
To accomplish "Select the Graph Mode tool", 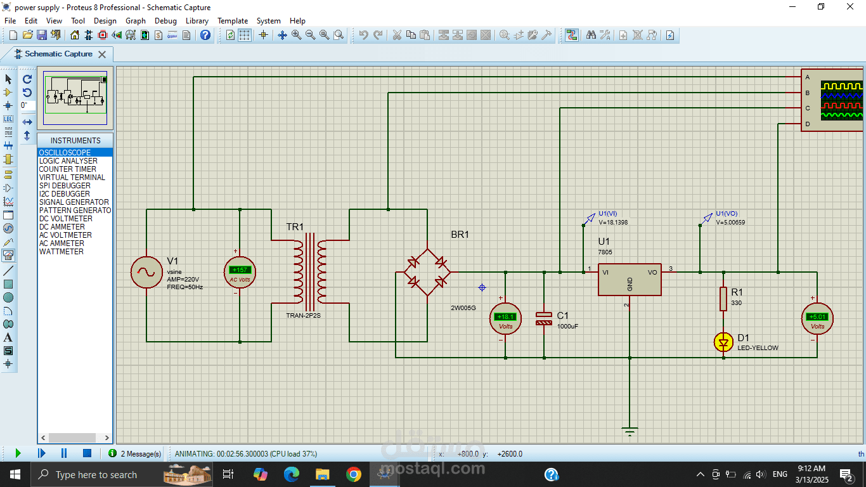I will 8,202.
